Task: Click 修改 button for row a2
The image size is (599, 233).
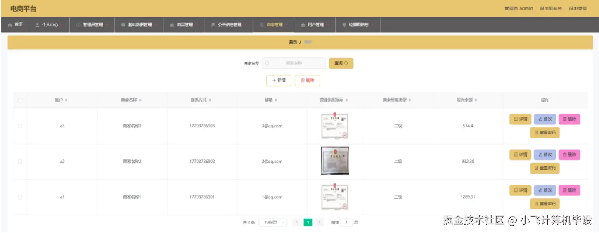Action: pos(545,155)
